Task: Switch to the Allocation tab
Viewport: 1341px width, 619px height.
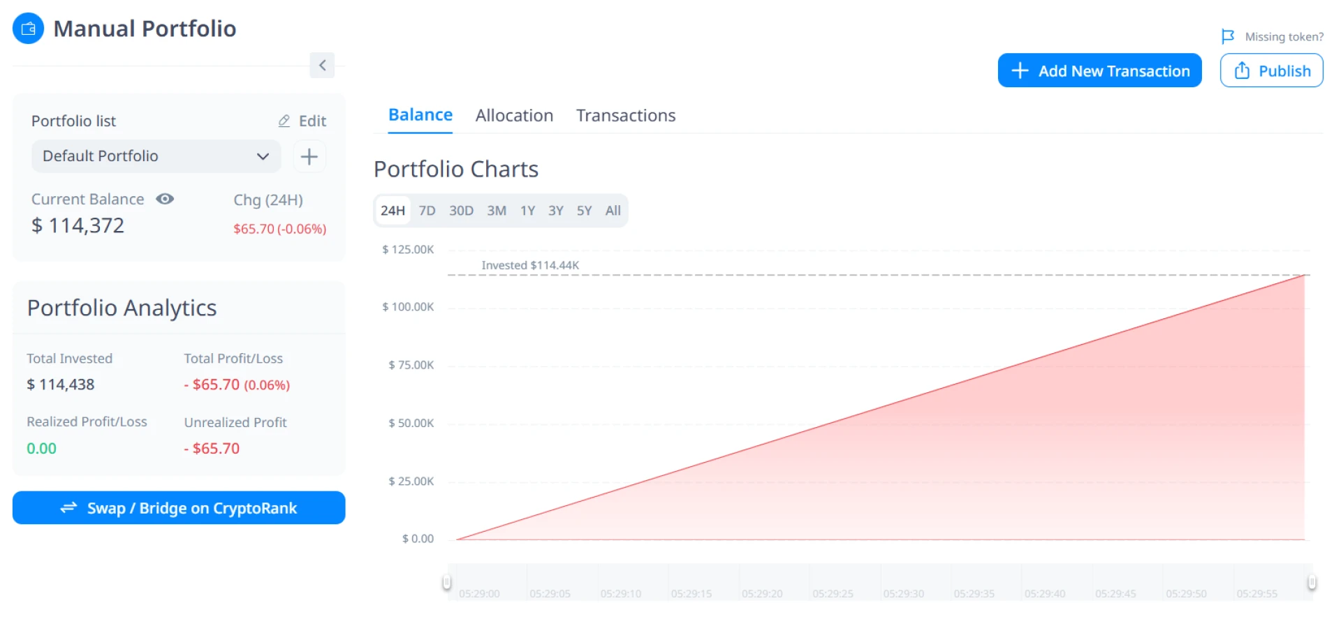Action: click(514, 114)
